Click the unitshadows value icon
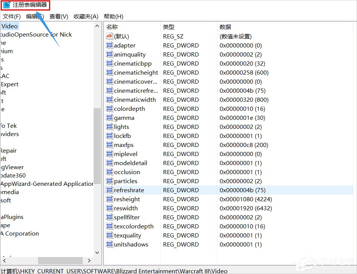Screen dimensions: 357x274 tap(109, 244)
